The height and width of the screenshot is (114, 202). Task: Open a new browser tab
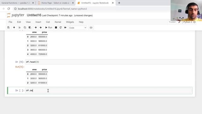click(x=119, y=3)
